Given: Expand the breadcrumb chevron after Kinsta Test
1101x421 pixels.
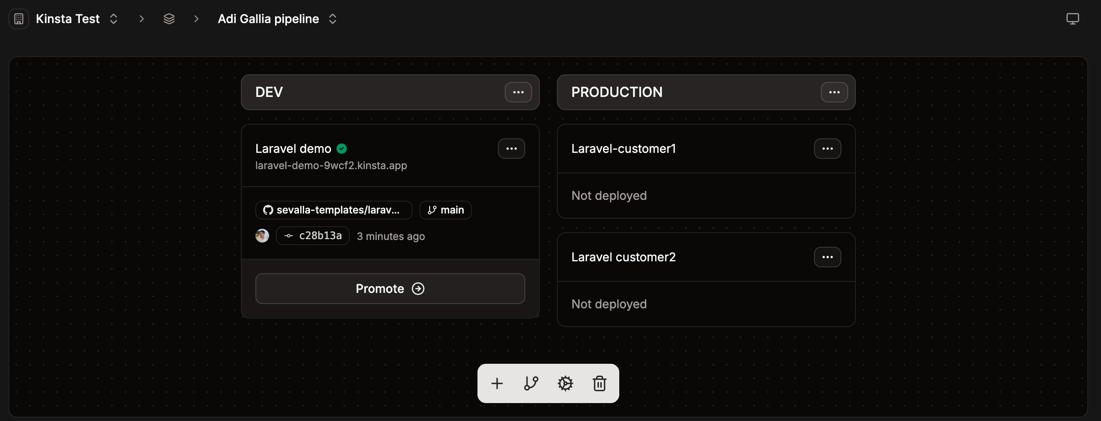Looking at the screenshot, I should pos(141,19).
